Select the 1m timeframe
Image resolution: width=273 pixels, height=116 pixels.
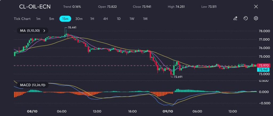coord(38,19)
